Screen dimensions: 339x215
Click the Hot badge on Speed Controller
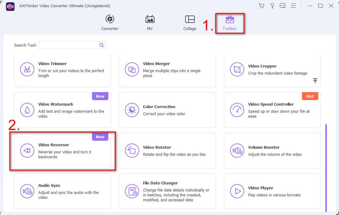pyautogui.click(x=310, y=96)
